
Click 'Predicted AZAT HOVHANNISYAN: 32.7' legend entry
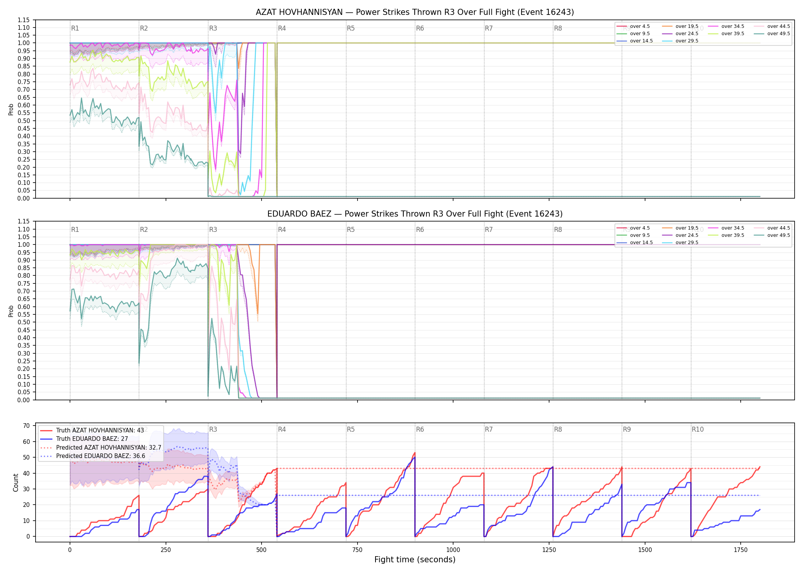pos(101,447)
